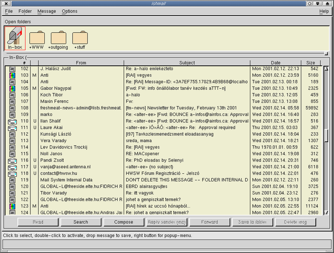
Task: Open the Options menu
Action: coord(69,11)
